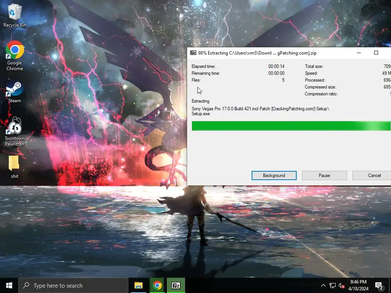Click the 'Extracting' status label

pyautogui.click(x=200, y=101)
